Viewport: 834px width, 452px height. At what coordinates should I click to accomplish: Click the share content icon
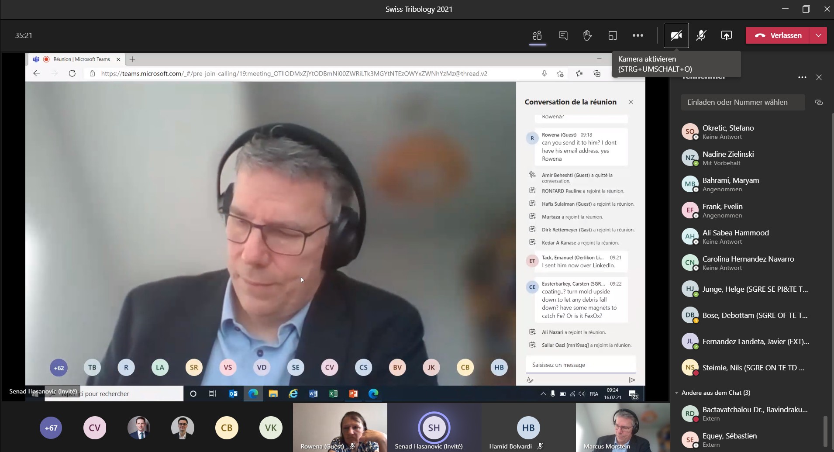726,35
